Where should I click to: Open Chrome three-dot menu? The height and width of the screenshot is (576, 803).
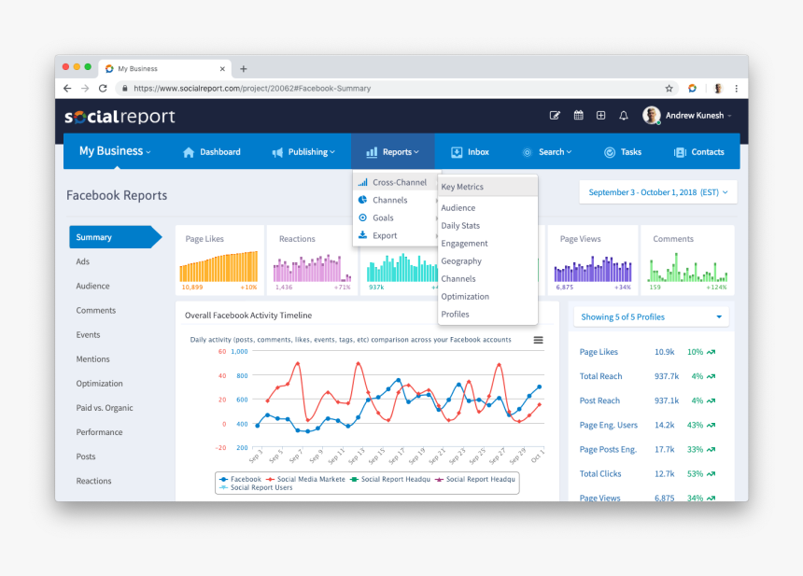[x=737, y=88]
